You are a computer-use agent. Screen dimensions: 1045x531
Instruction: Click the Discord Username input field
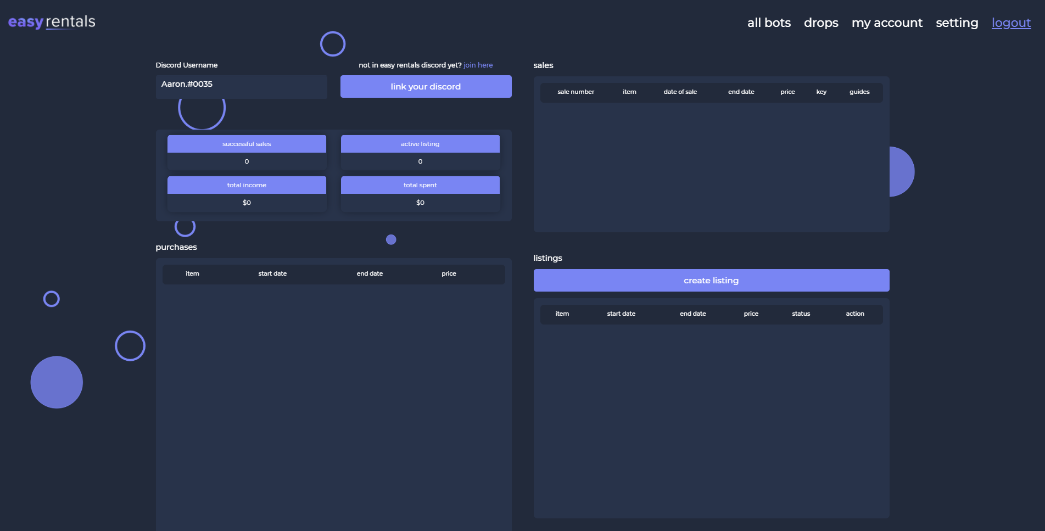[x=241, y=87]
